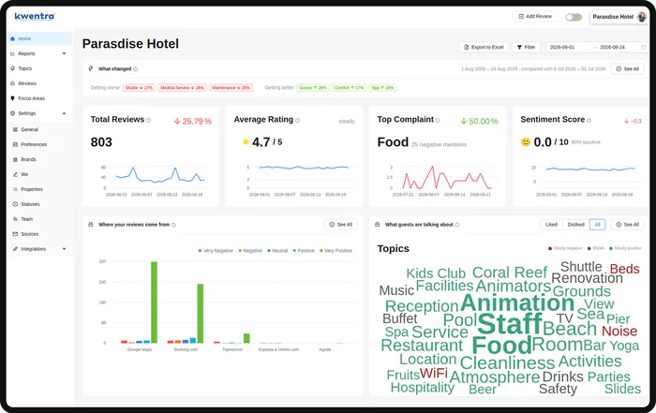Select the Disliked filter for topics
Screen dimensions: 656x413
[576, 225]
